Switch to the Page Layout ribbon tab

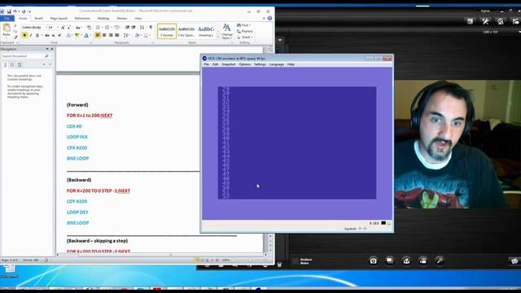point(59,18)
